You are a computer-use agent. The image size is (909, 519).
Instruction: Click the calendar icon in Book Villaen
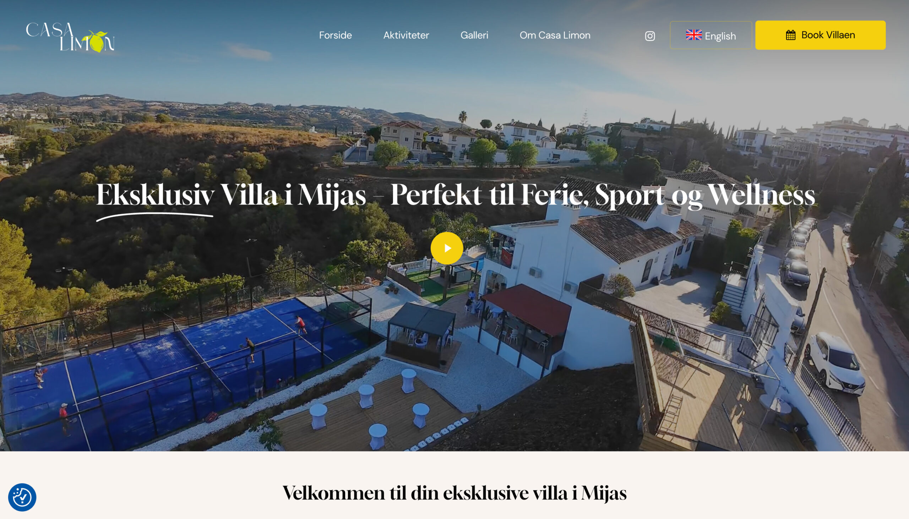(x=791, y=35)
